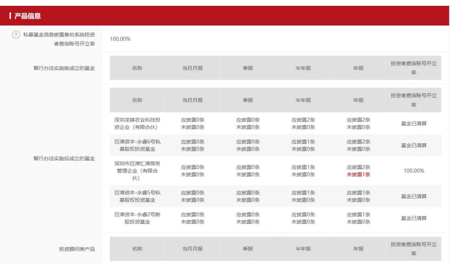Select fund name 巨漳资本-永睿2号新股投资基金
Screen dimensions: 451x264
click(x=137, y=218)
